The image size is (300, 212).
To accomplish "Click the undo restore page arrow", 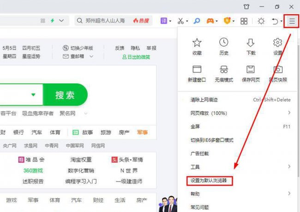I will (275, 21).
